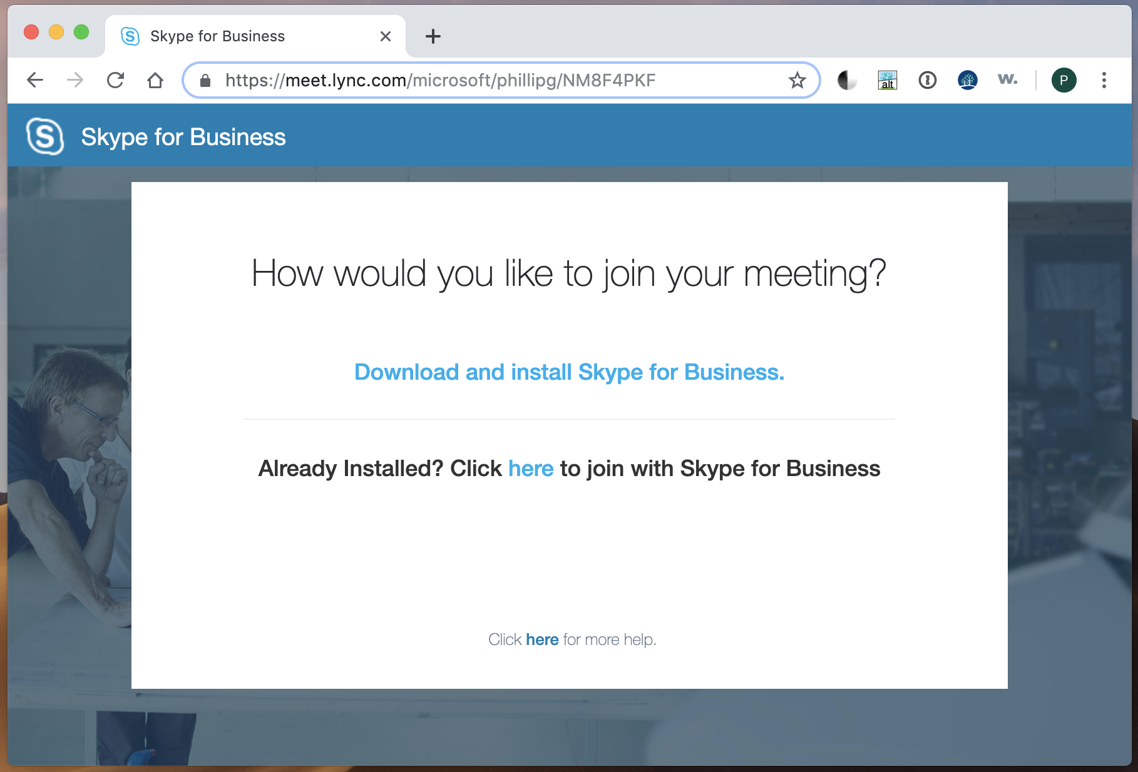Image resolution: width=1138 pixels, height=772 pixels.
Task: Open the 1Password extension
Action: pos(927,80)
